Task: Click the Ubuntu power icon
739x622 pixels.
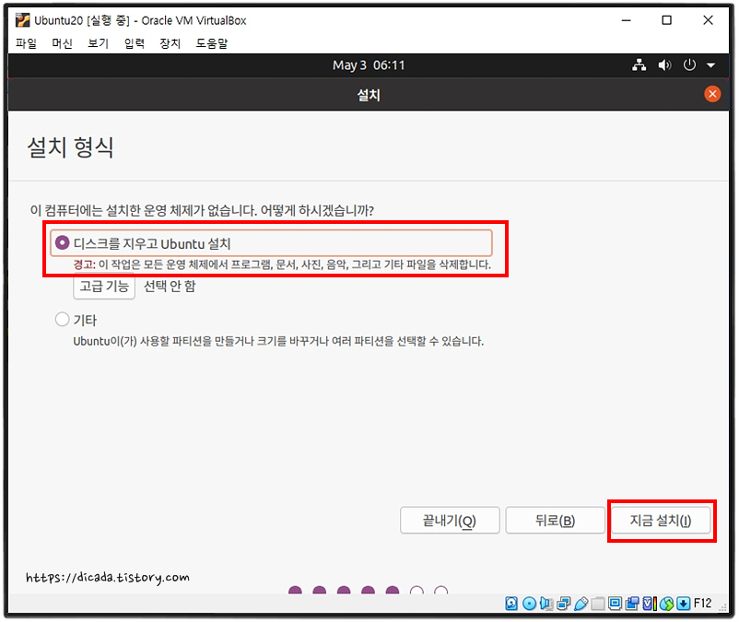Action: pyautogui.click(x=689, y=65)
